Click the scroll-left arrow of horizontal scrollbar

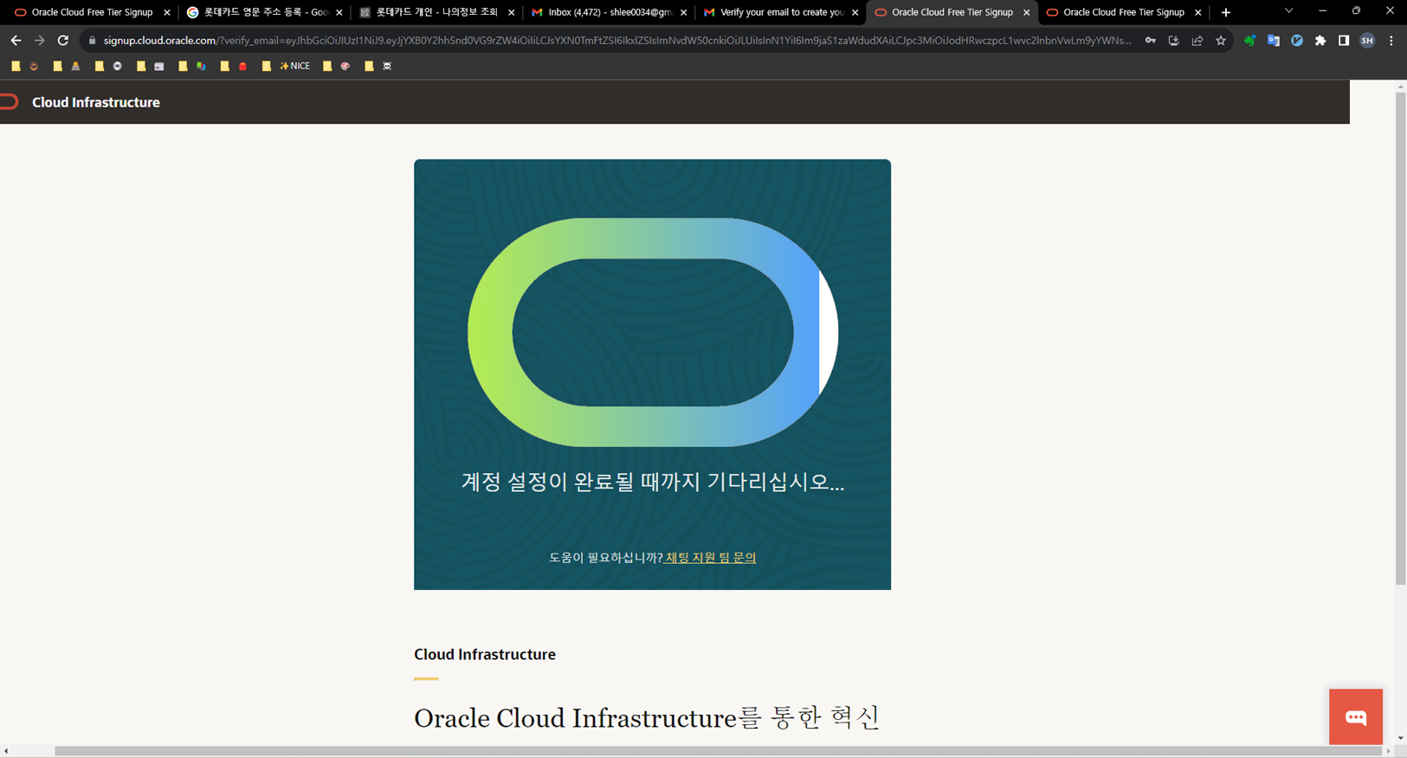[x=6, y=751]
